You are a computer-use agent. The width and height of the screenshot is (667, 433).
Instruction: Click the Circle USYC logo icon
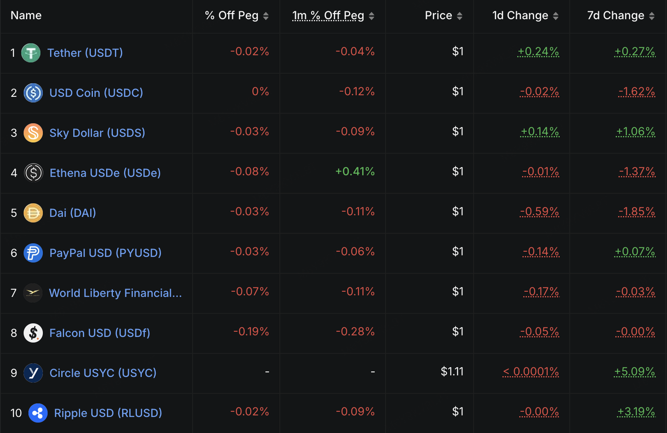click(x=33, y=373)
